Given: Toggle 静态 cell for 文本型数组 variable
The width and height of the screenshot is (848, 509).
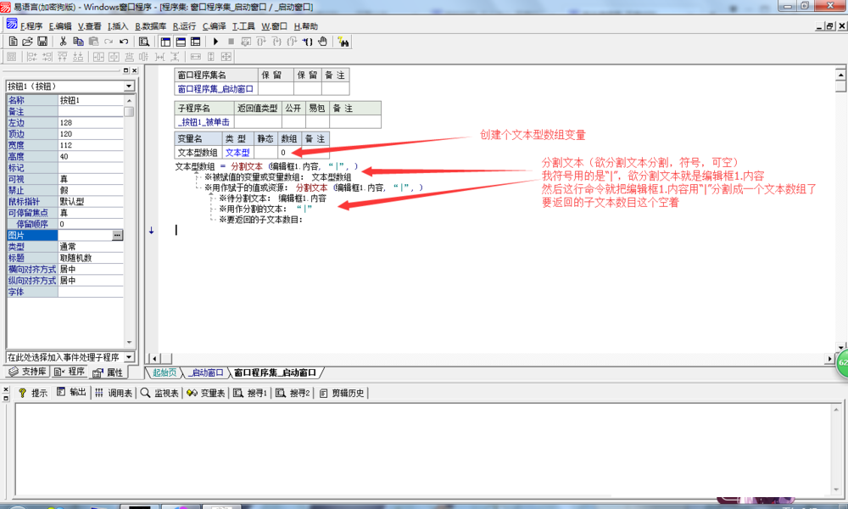Looking at the screenshot, I should point(265,152).
